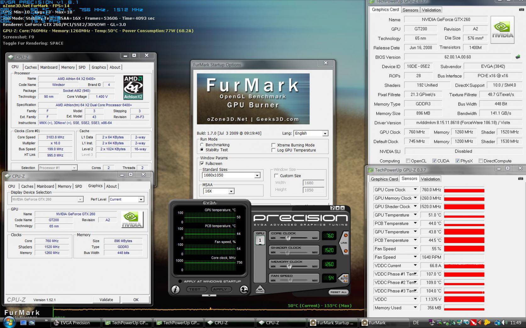Expand the quick launch overflow chevron
Screen dimensions: 526x328
point(46,320)
